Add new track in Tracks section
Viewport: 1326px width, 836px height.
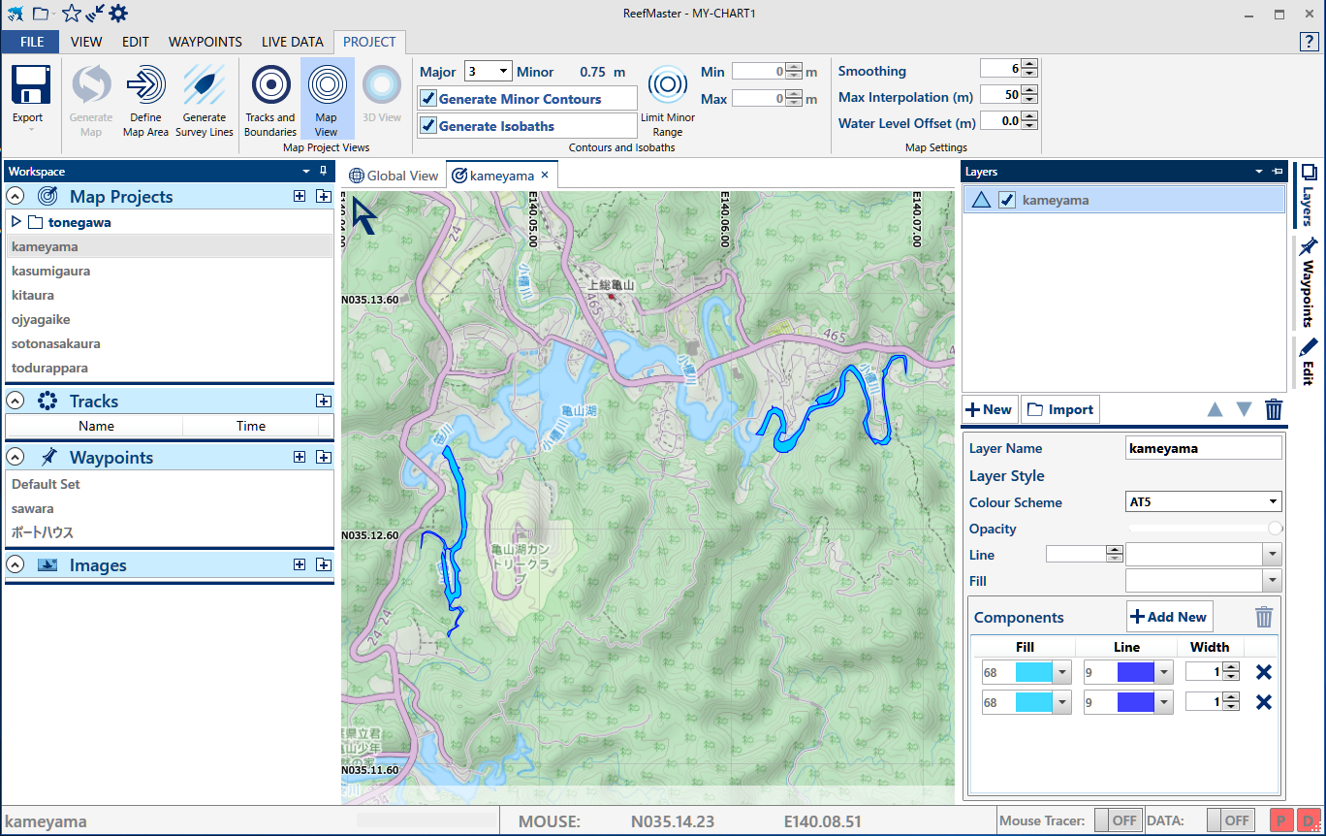pyautogui.click(x=324, y=401)
